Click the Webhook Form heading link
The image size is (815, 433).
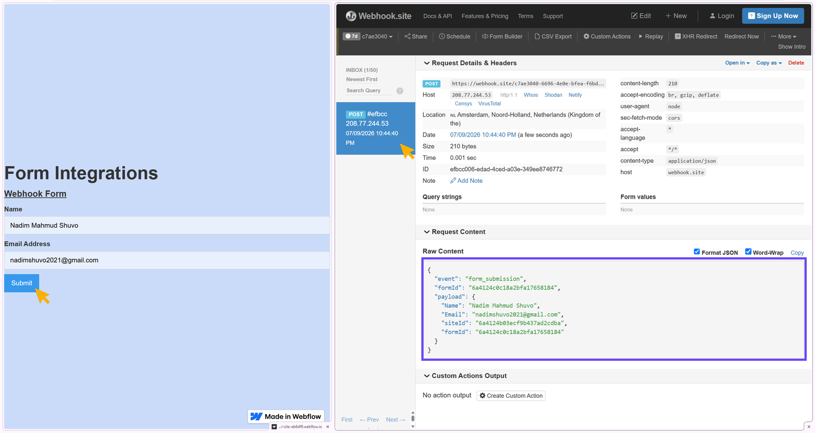tap(35, 194)
